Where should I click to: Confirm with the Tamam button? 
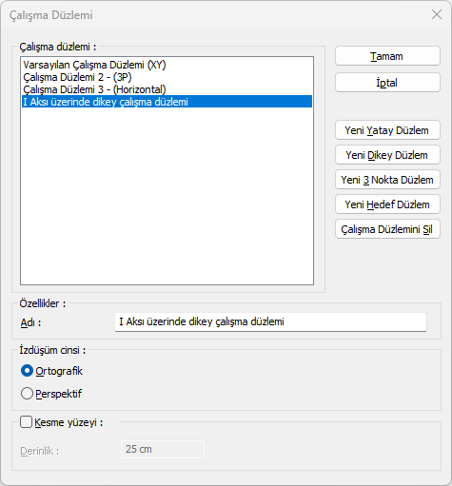(x=387, y=56)
